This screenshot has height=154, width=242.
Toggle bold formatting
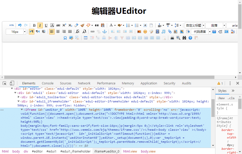click(34, 25)
